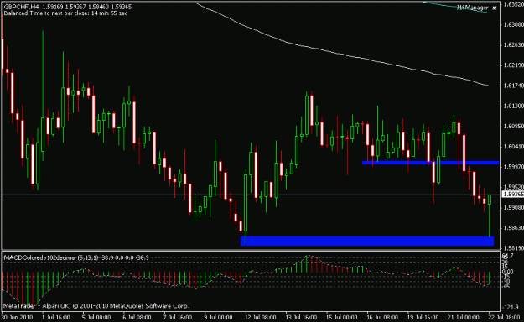Click the 19 Jul 16:00 time label
Image resolution: width=524 pixels, height=322 pixels.
coord(423,317)
